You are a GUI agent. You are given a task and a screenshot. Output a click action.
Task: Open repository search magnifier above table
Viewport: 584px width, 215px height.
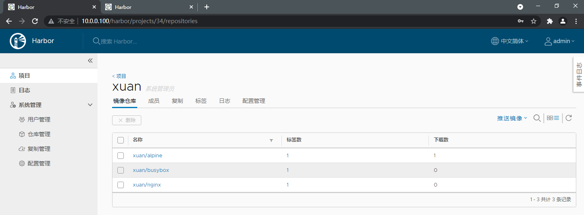537,118
